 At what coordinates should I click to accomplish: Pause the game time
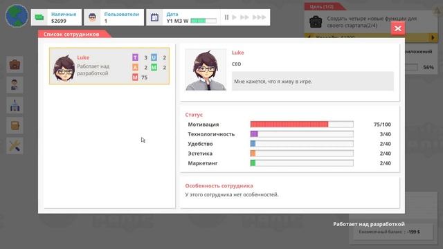tap(226, 17)
